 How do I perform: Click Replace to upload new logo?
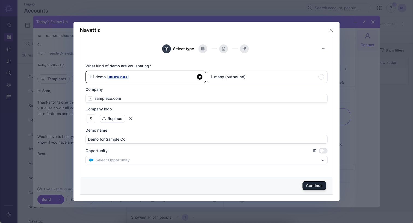112,119
